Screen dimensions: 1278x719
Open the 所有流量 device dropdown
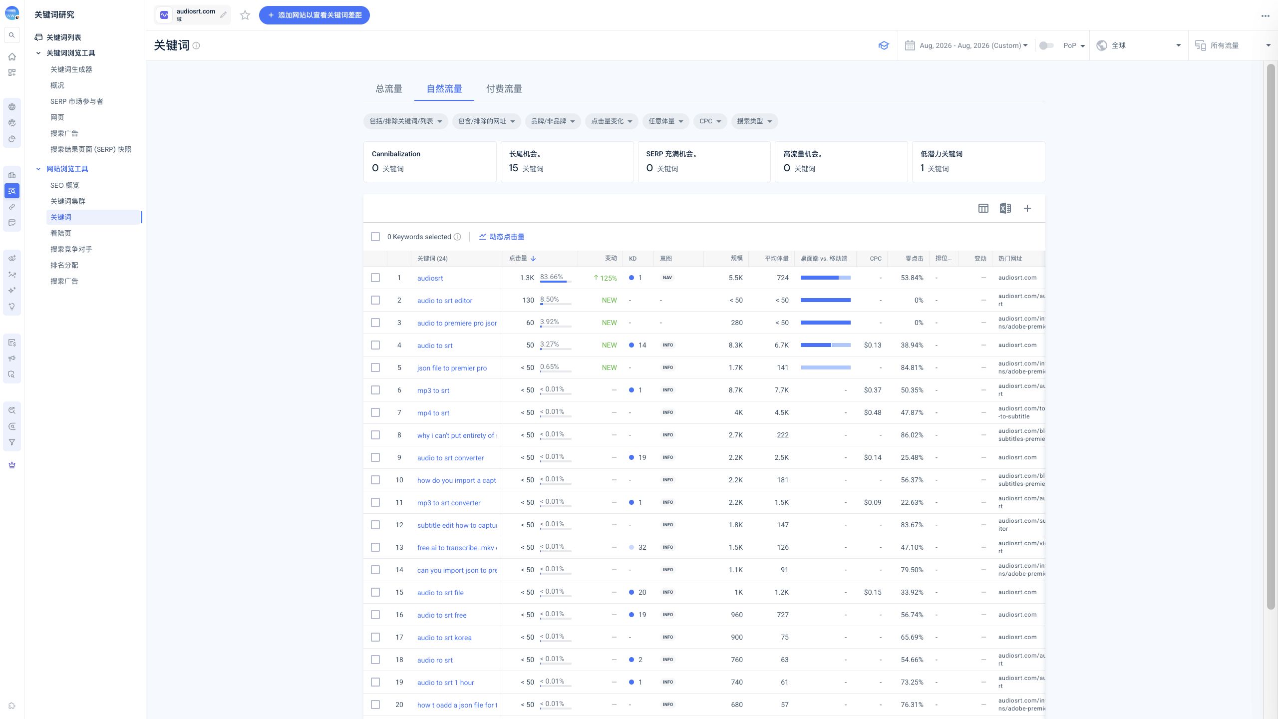pos(1232,45)
